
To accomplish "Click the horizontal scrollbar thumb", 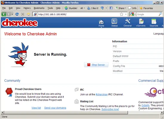I will click(66, 112).
